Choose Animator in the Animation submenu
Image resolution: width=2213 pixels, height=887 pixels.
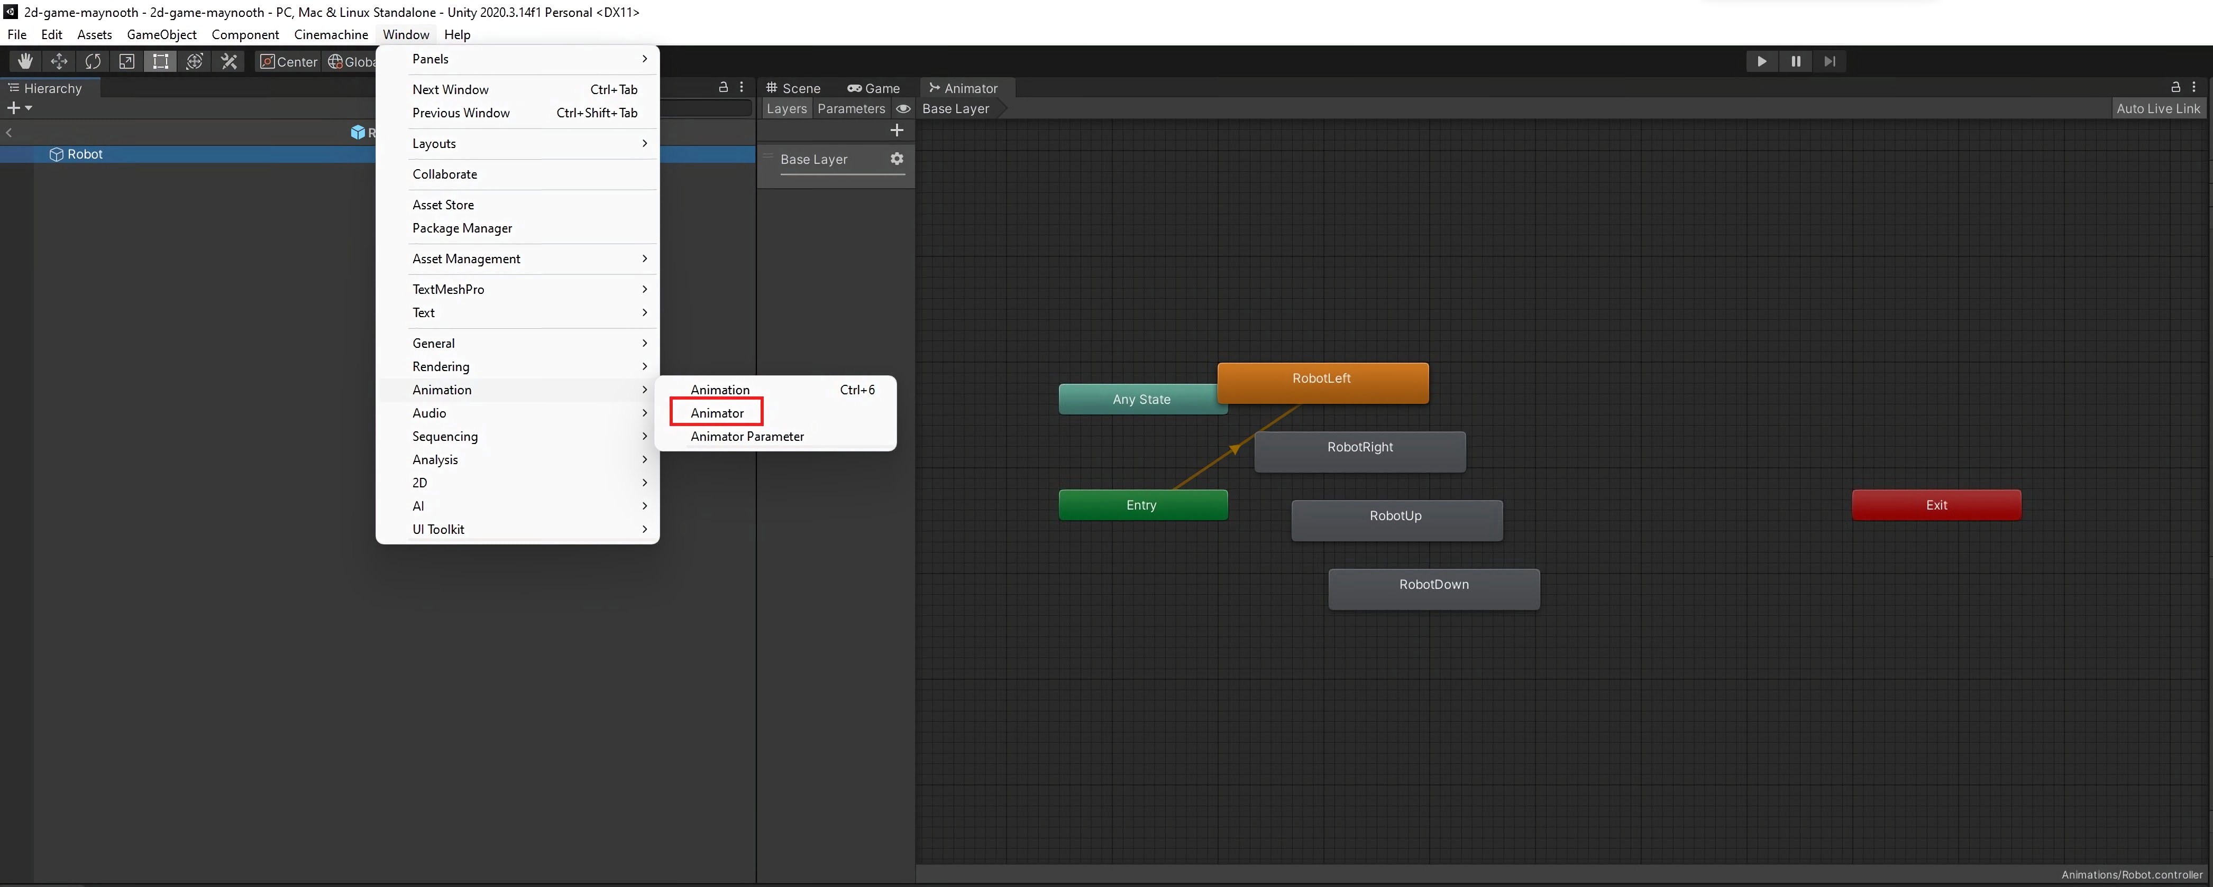(776, 413)
